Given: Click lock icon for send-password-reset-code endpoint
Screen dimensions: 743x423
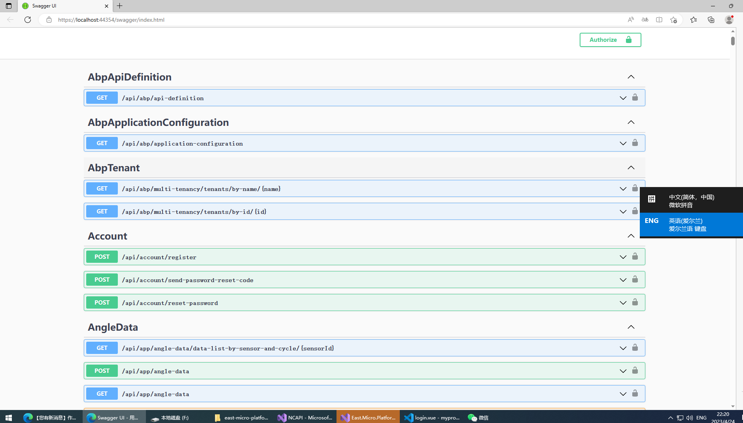Looking at the screenshot, I should [635, 279].
